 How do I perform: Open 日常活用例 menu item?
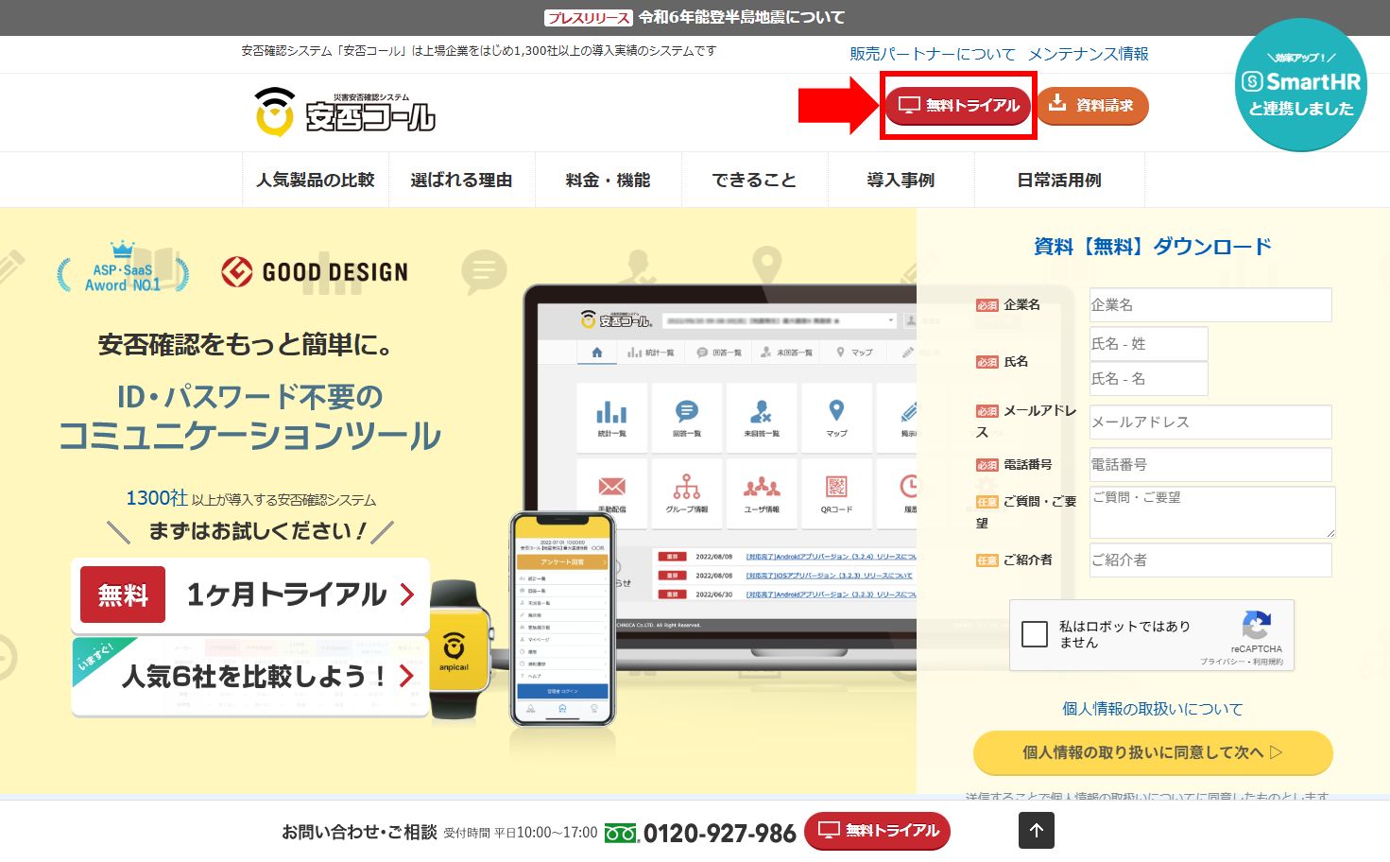(x=1059, y=180)
